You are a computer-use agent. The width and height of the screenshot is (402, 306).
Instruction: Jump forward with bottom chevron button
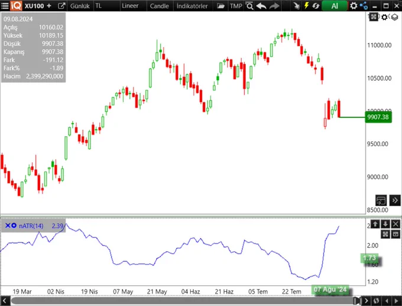click(367, 301)
